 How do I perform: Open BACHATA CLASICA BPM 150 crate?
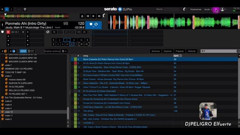point(22,58)
